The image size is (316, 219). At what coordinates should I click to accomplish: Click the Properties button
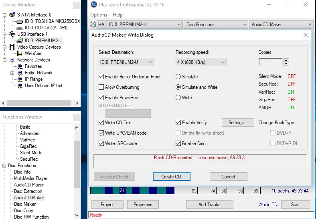tap(143, 205)
